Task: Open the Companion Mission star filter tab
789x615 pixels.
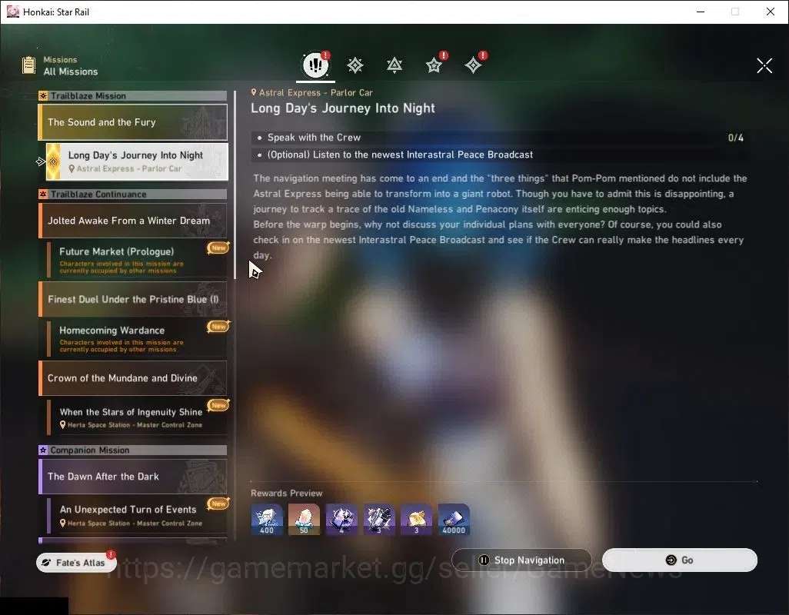Action: coord(434,65)
